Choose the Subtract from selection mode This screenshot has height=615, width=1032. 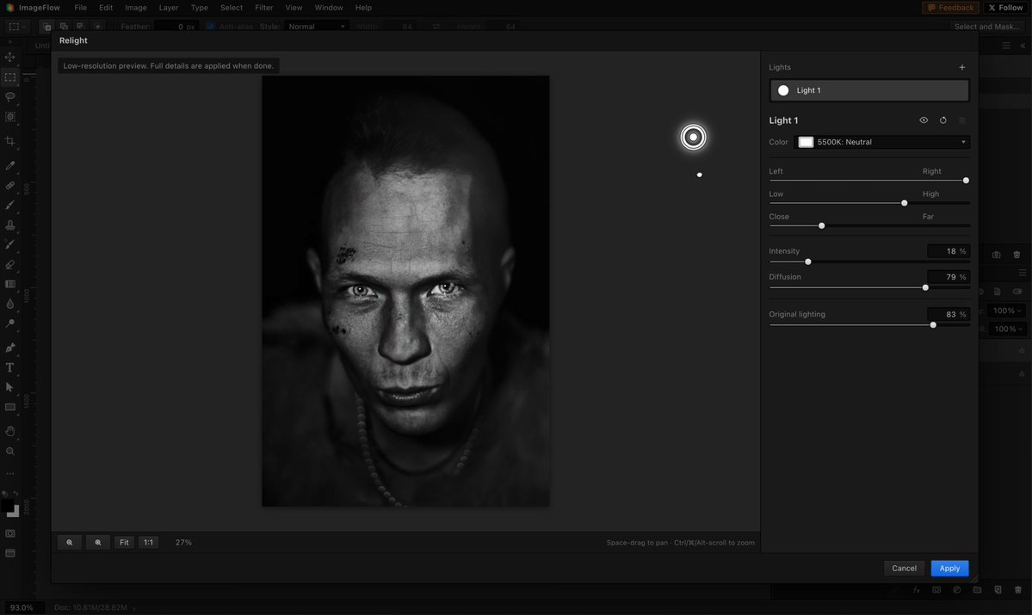(80, 27)
